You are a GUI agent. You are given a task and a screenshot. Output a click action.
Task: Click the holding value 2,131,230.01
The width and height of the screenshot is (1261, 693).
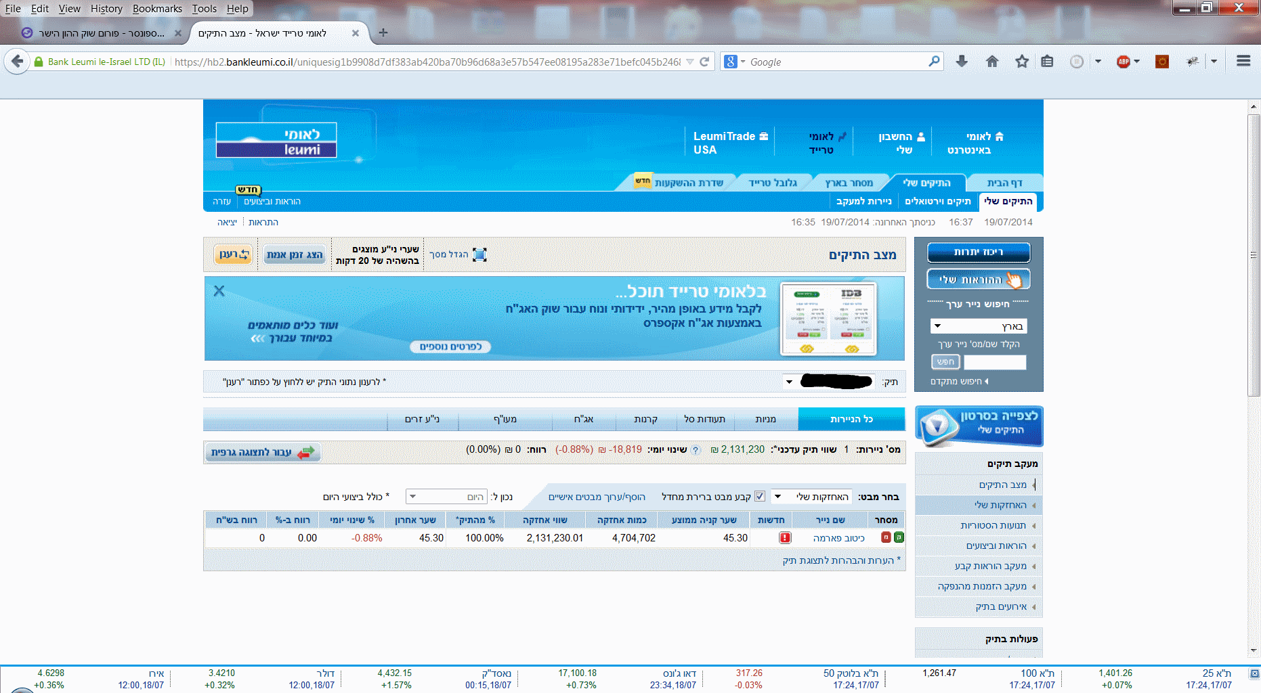pos(555,538)
